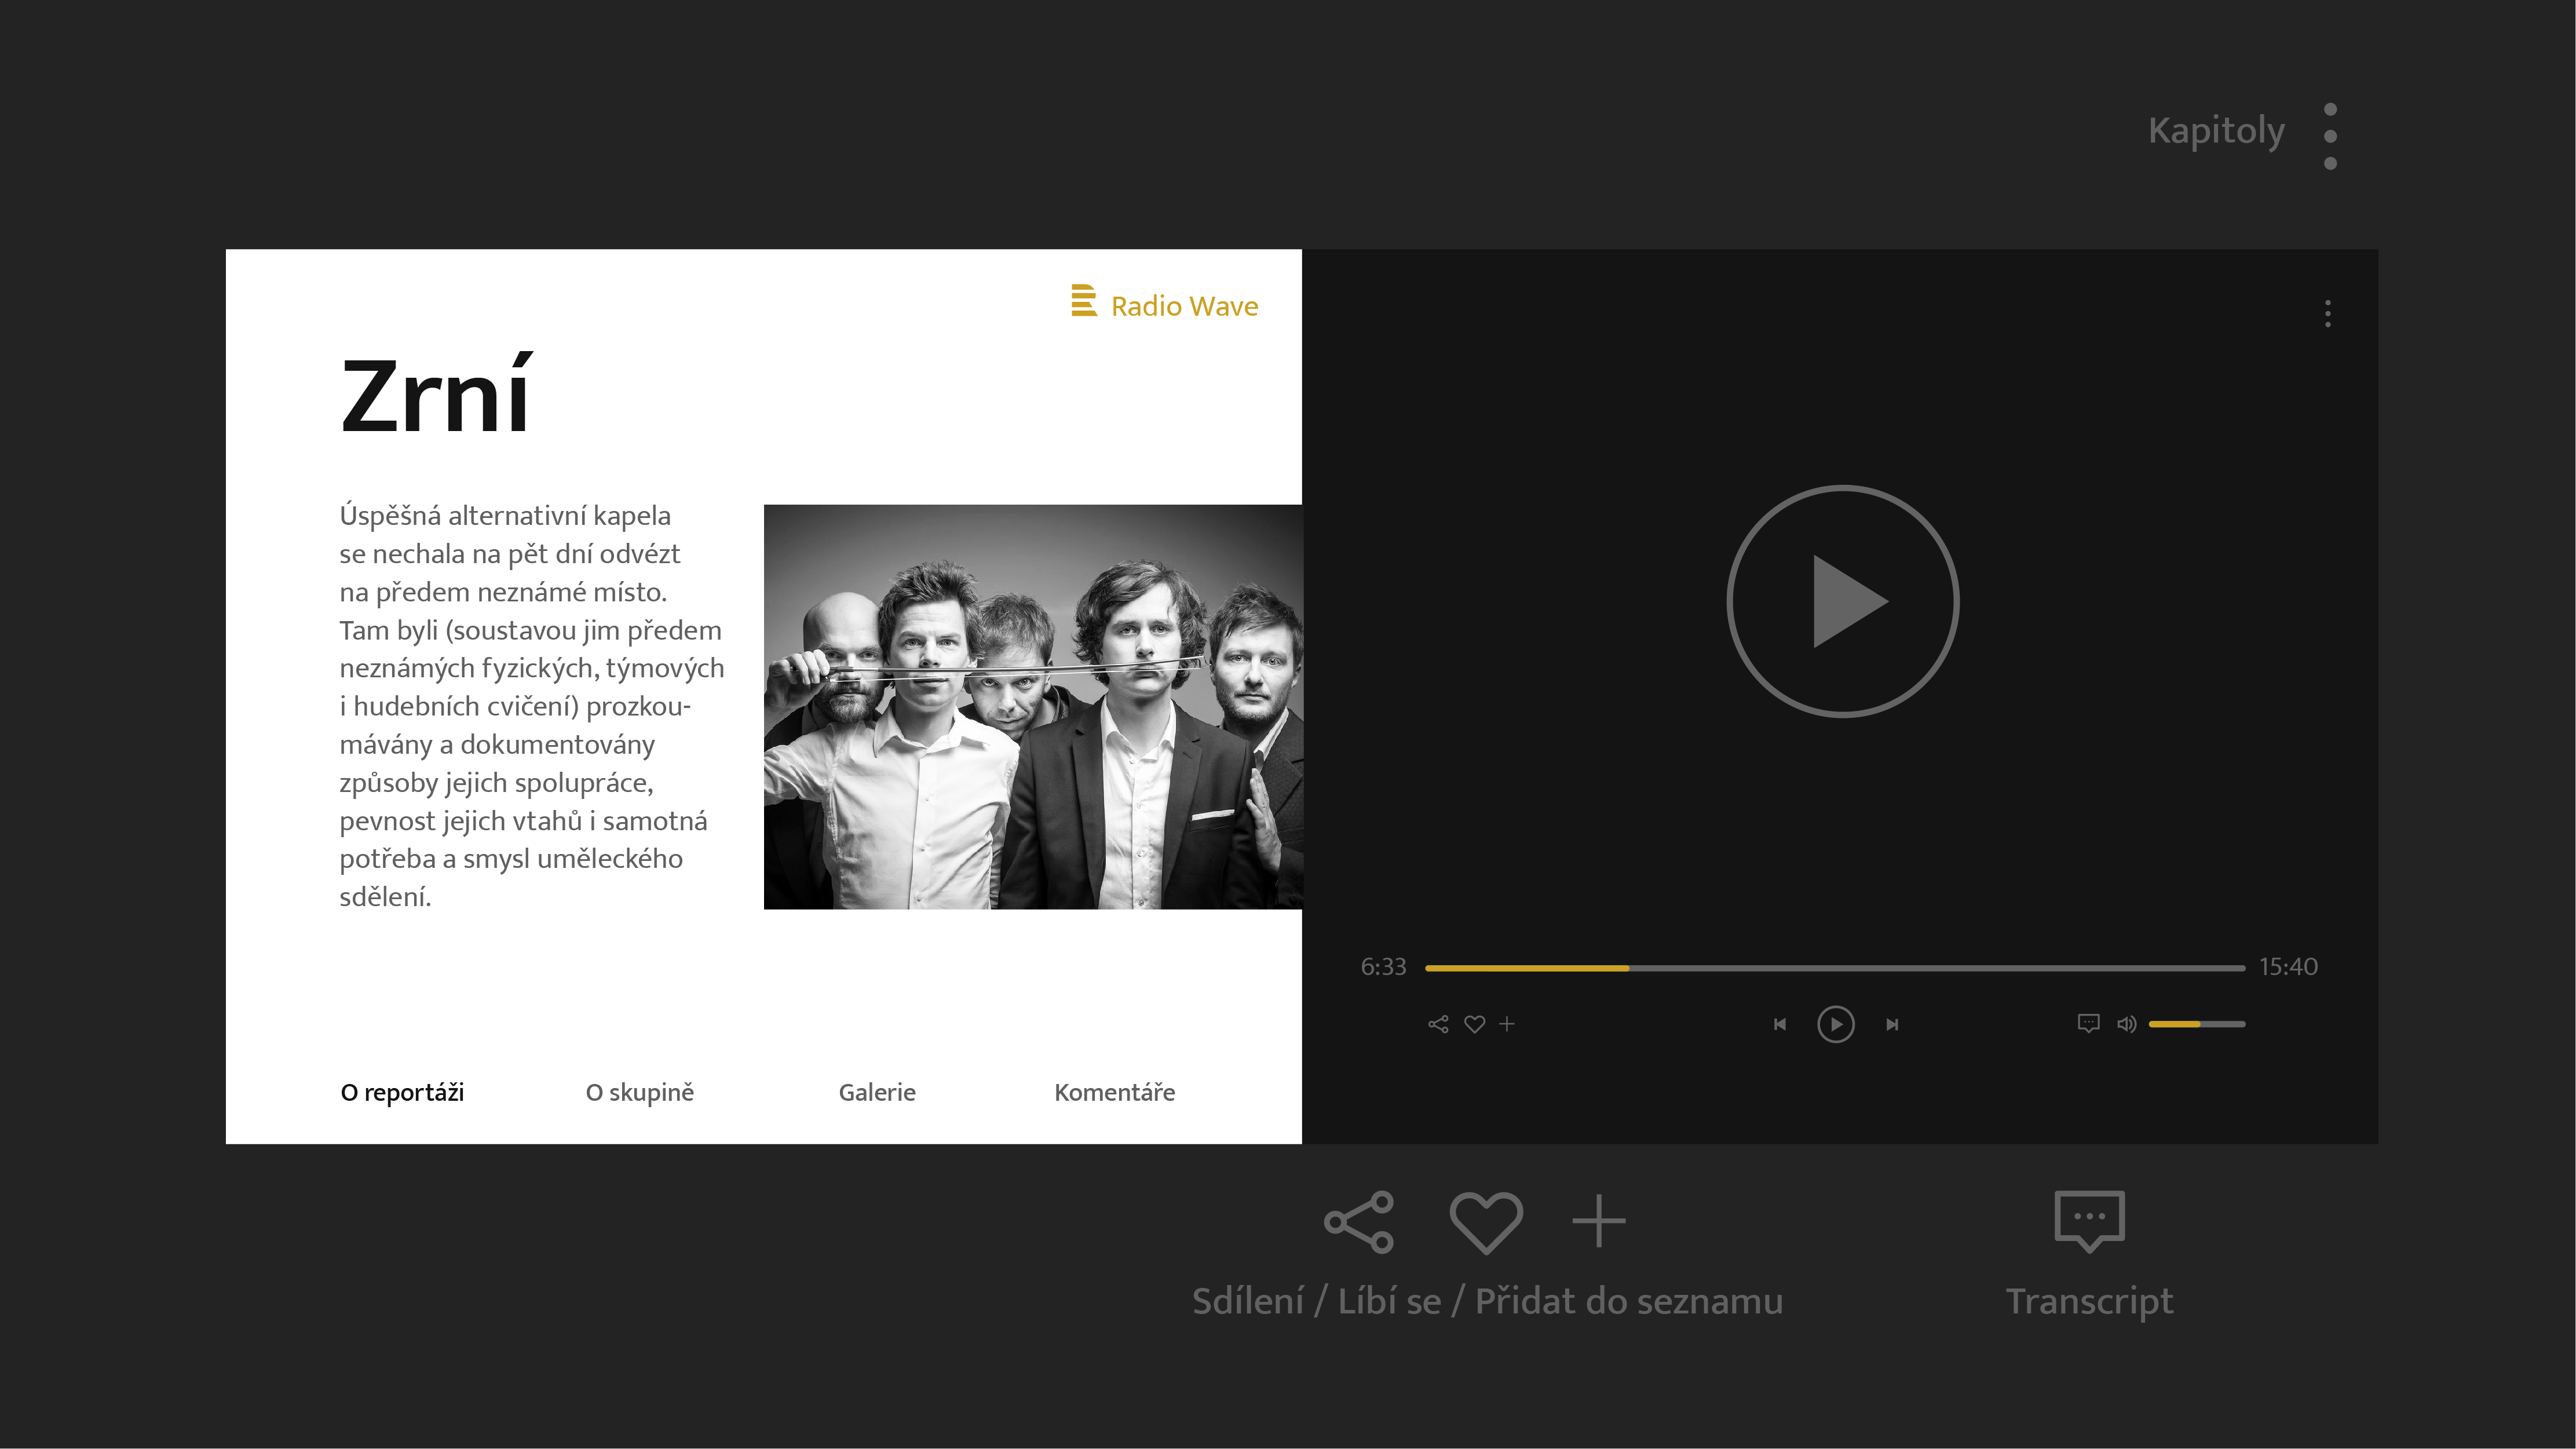Click the small heart like icon
This screenshot has width=2576, height=1449.
1474,1024
